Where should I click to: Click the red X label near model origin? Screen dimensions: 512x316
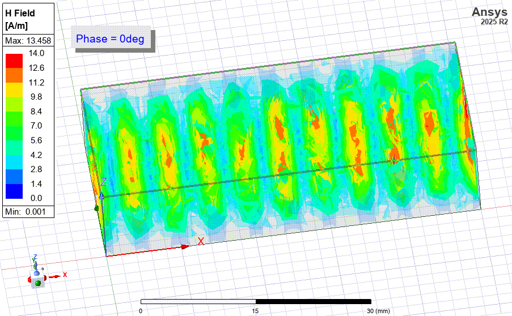point(201,241)
